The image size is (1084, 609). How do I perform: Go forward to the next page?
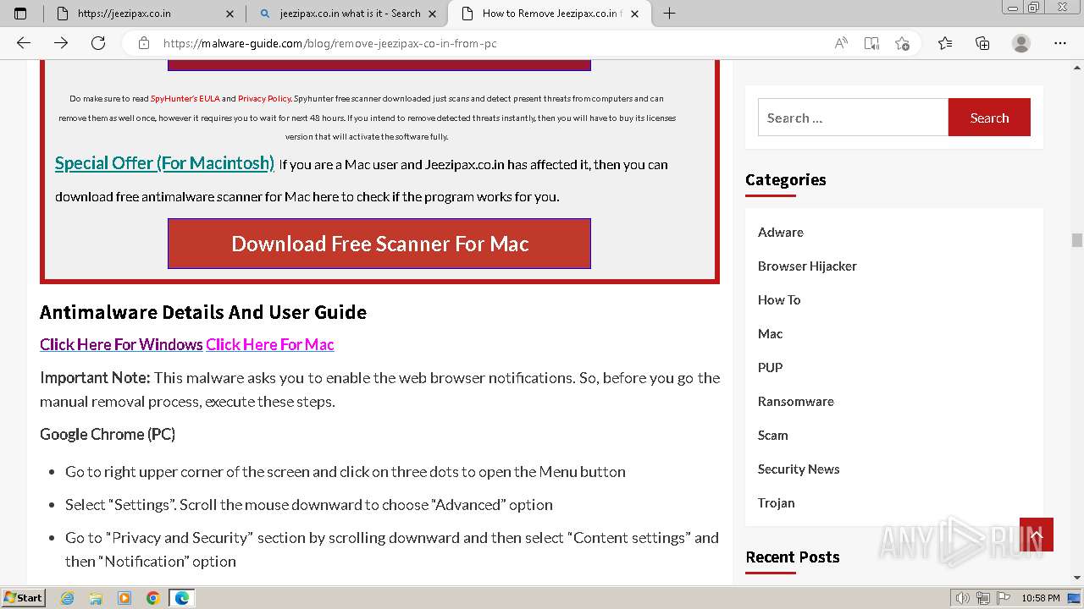(x=61, y=43)
